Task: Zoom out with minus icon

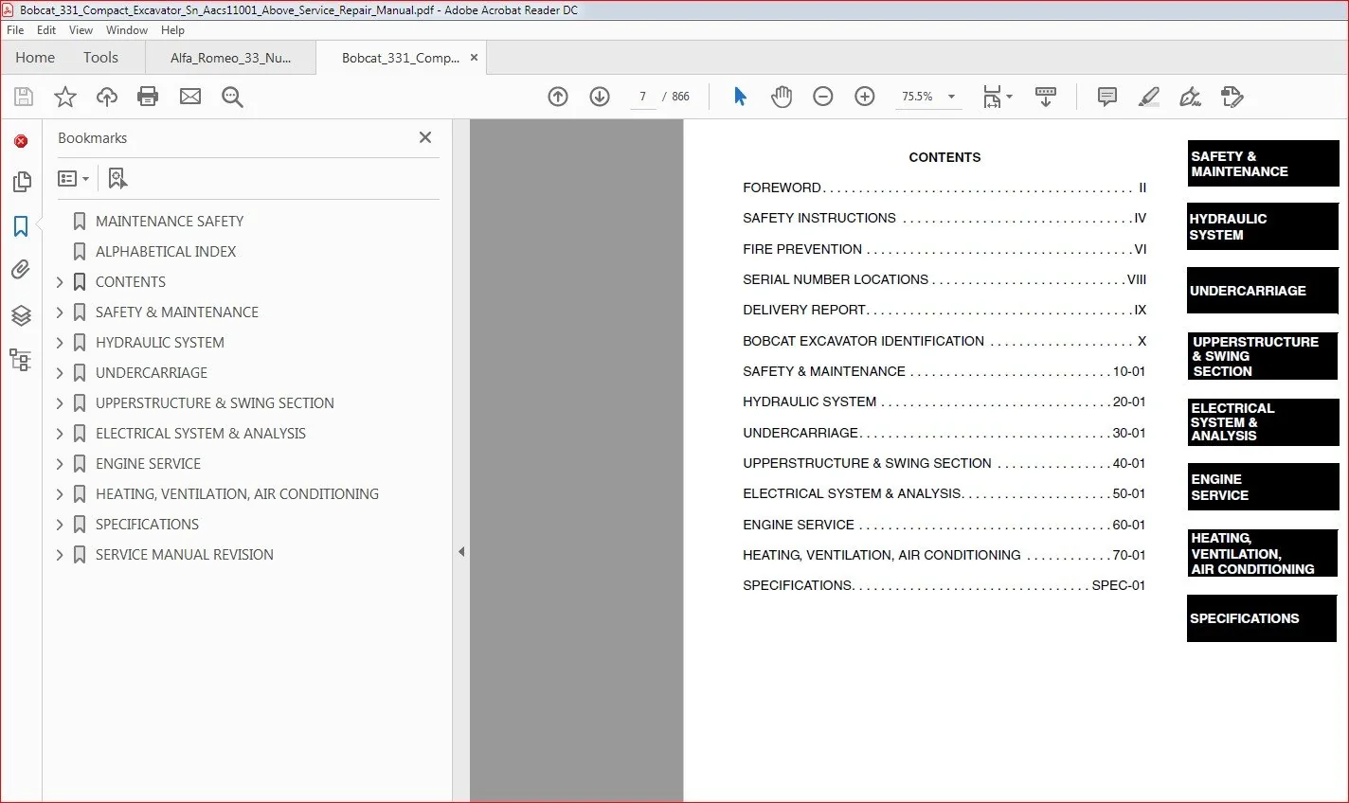Action: (823, 97)
